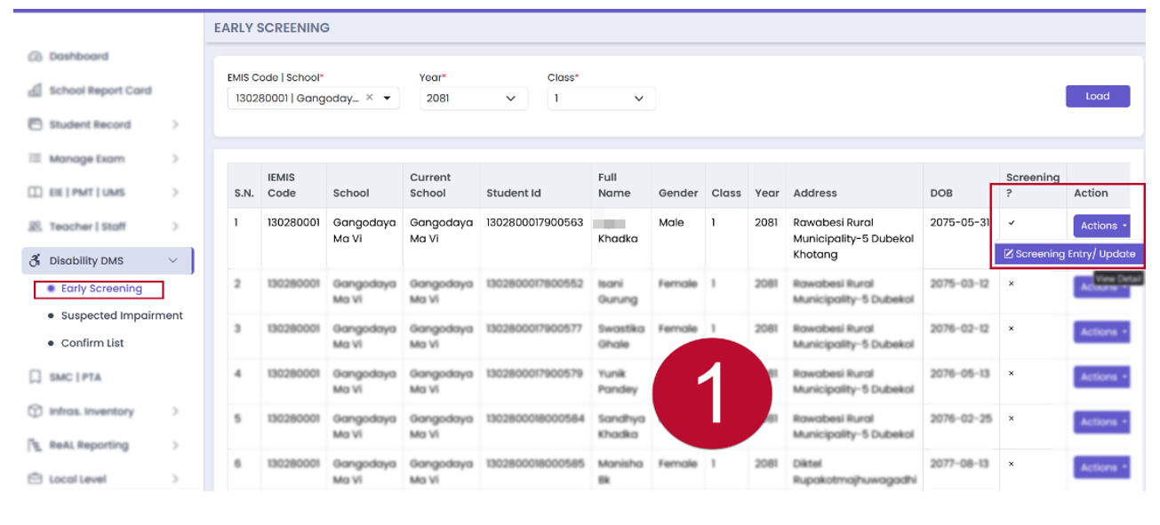1160x525 pixels.
Task: Open the EMIS Code School dropdown
Action: [x=388, y=98]
